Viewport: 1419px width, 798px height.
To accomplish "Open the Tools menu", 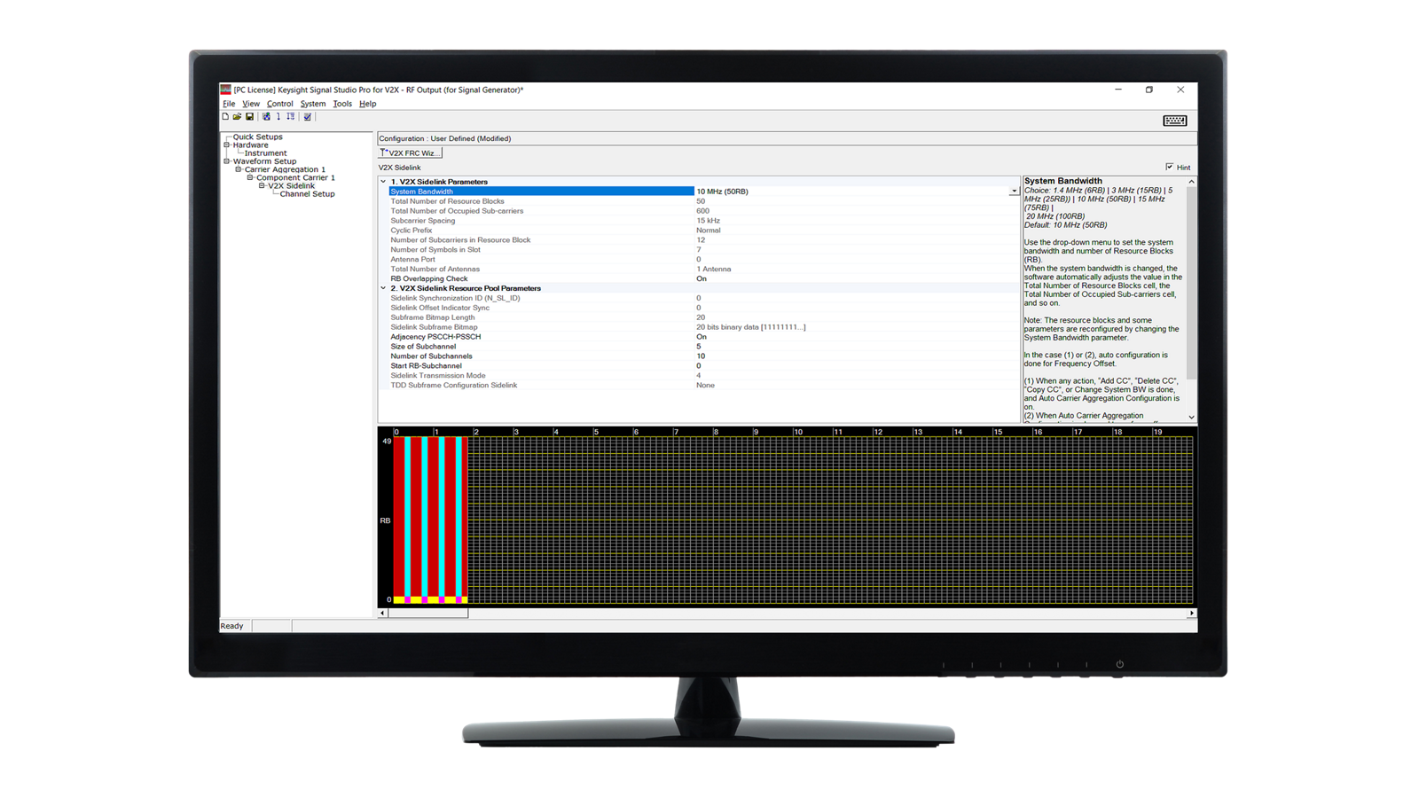I will pos(342,104).
